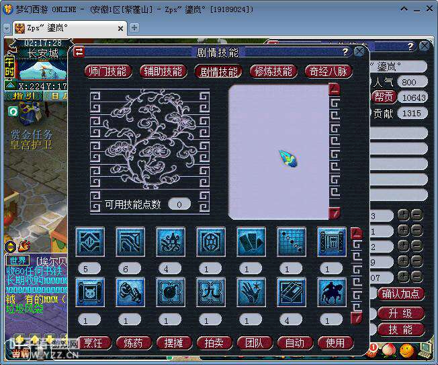
Task: Click the 拍卖 button
Action: click(214, 343)
